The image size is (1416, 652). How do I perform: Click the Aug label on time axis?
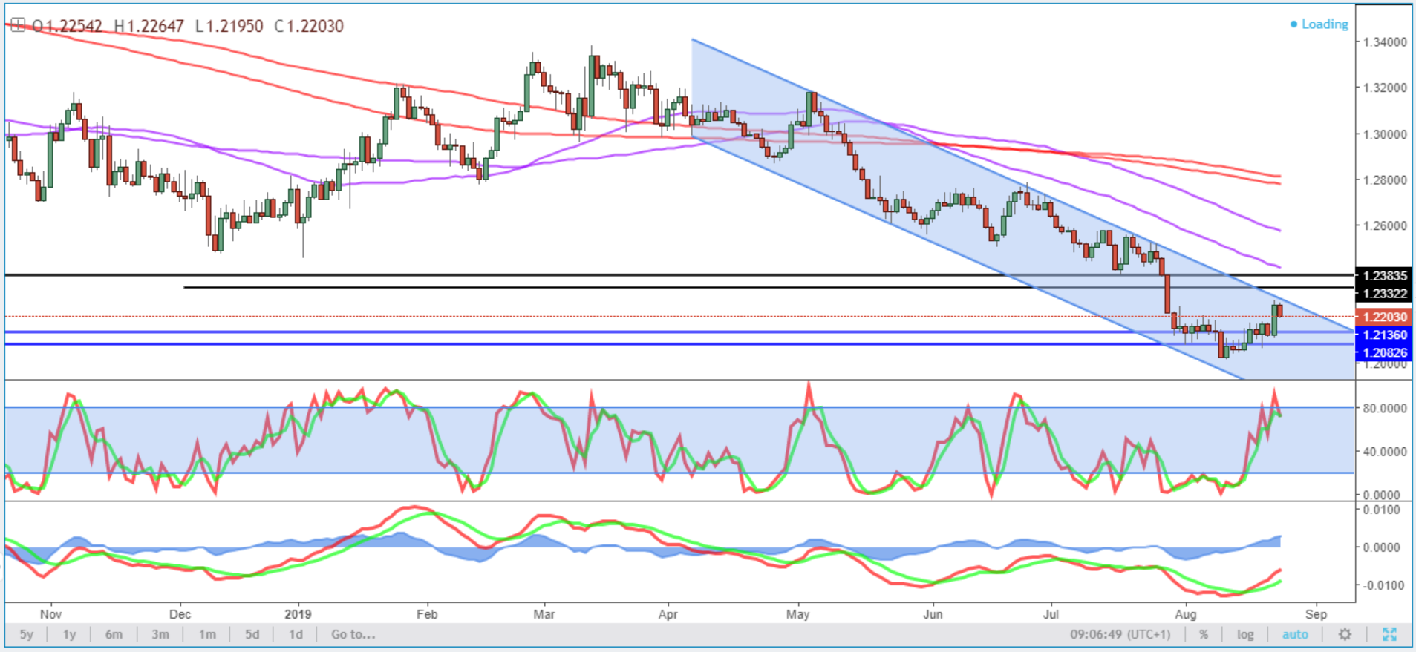pos(1186,614)
